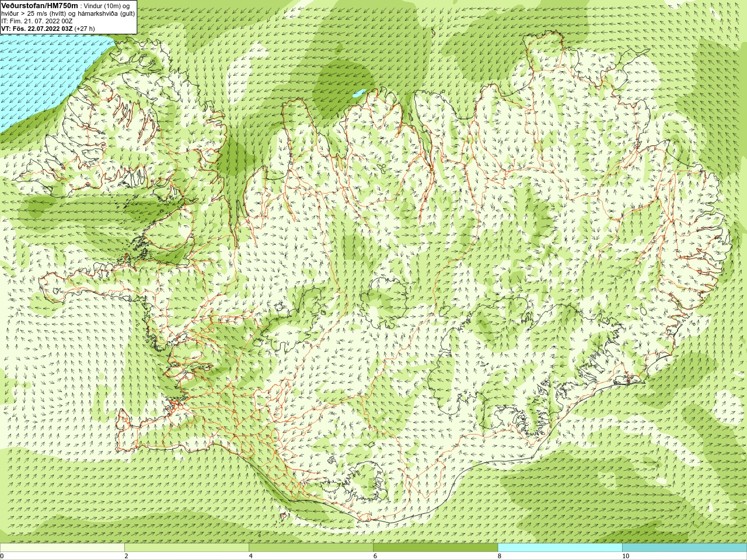The height and width of the screenshot is (560, 747).
Task: Pick the teal above-10 m/s color swatch
Action: pos(685,548)
